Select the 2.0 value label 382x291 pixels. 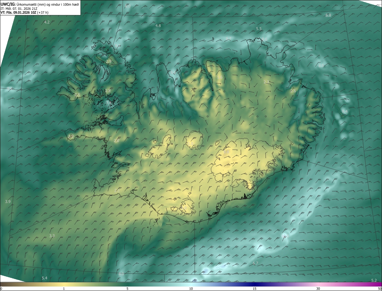point(116,141)
